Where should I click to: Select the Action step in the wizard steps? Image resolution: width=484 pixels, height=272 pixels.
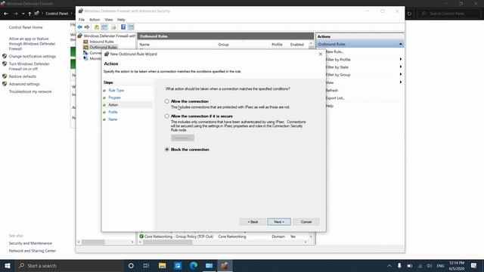pos(113,105)
